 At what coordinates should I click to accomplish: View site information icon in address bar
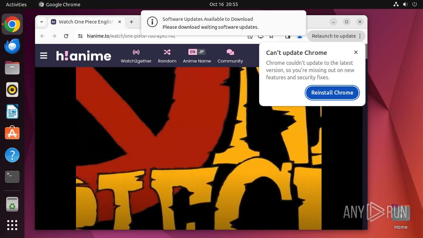click(x=80, y=36)
